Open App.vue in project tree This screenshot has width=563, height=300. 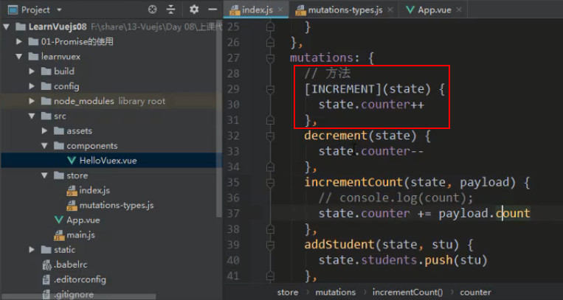point(83,220)
